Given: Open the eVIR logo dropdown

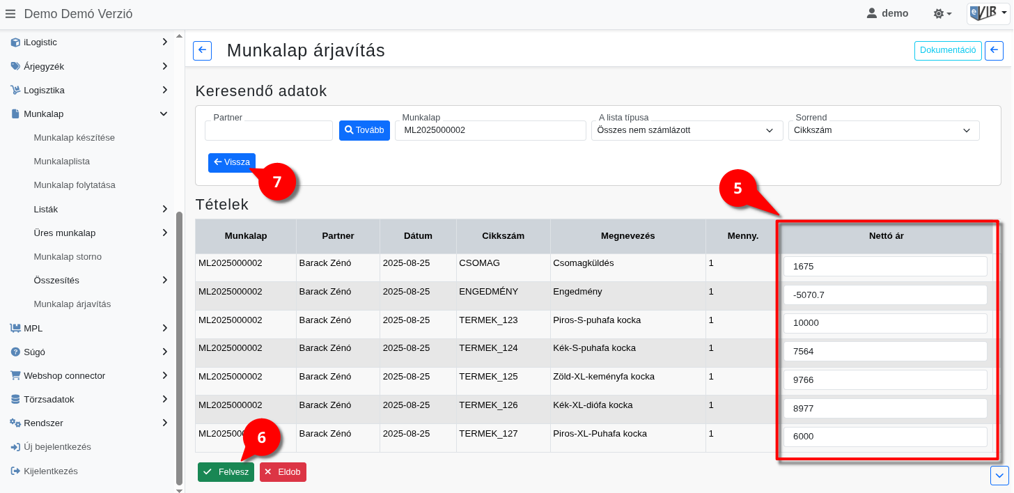Looking at the screenshot, I should click(988, 14).
